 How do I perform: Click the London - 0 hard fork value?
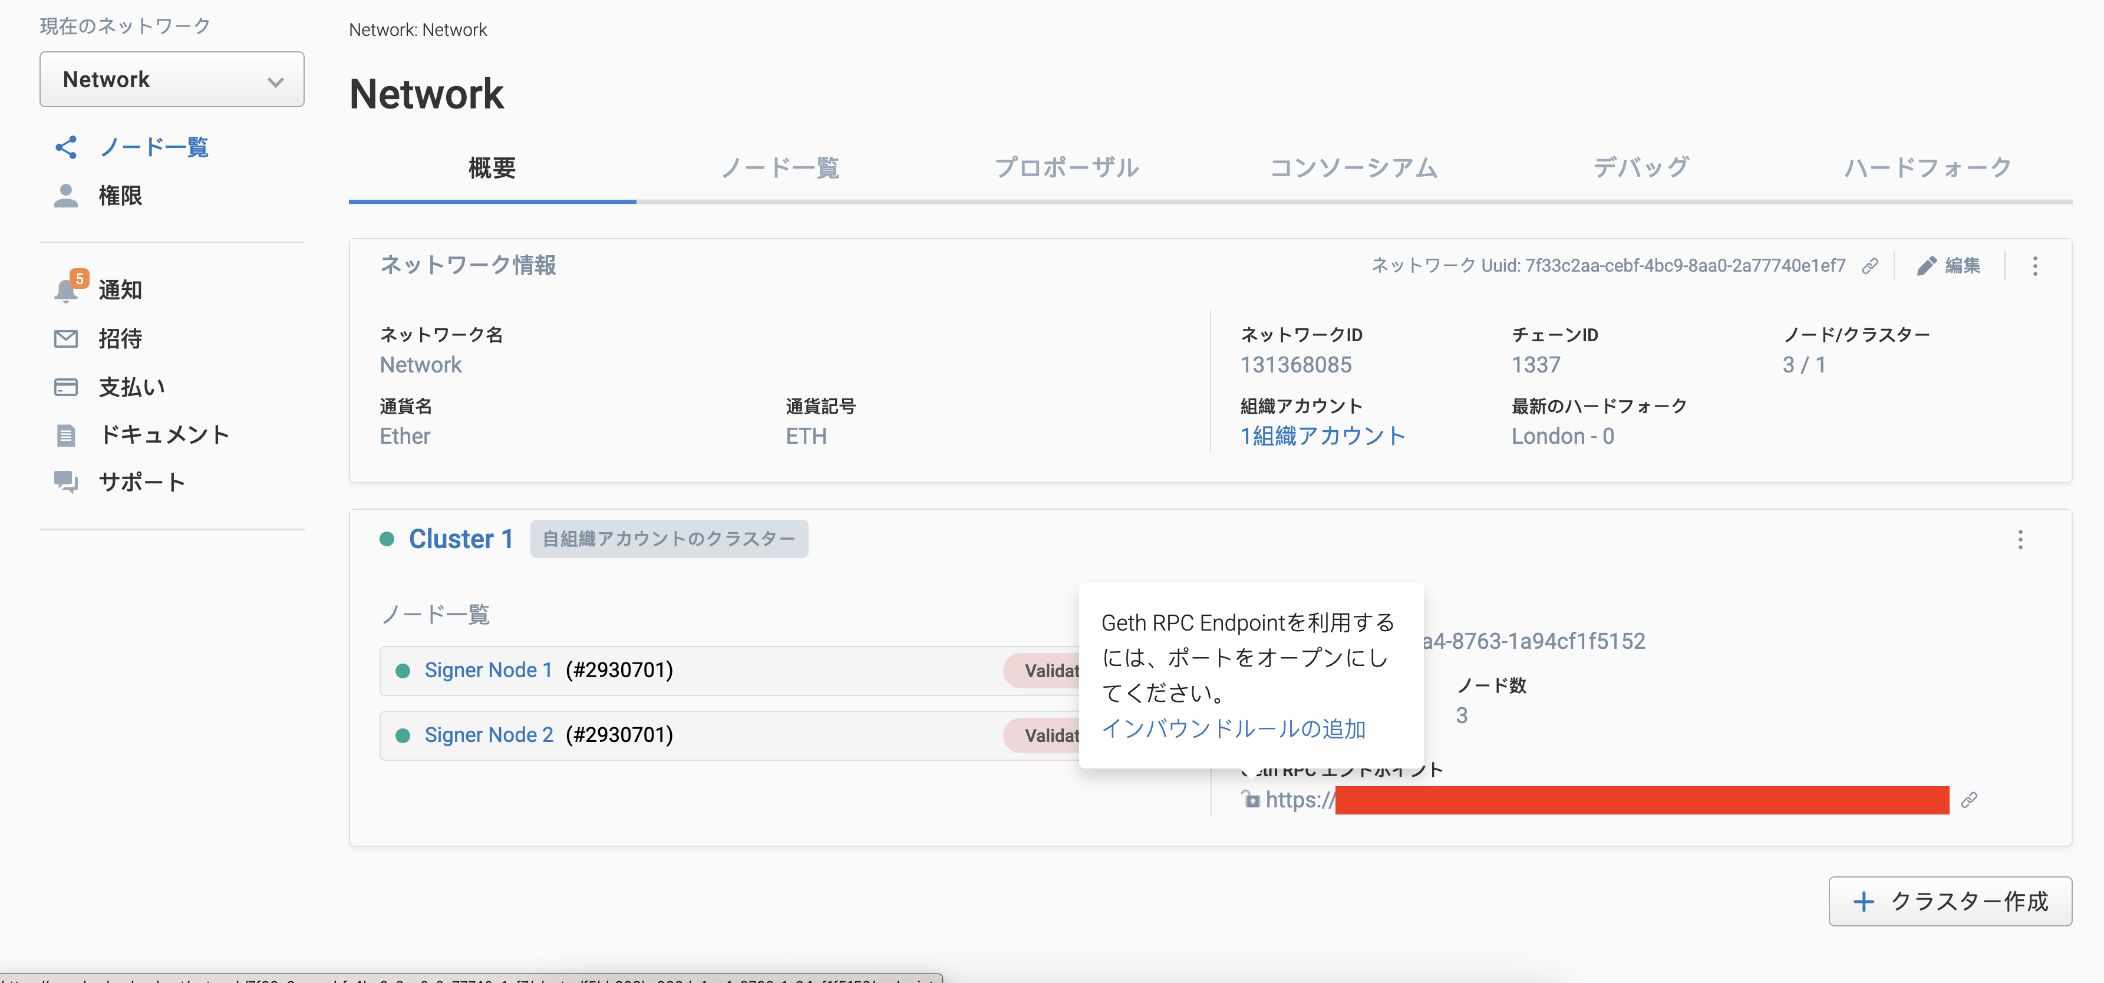(x=1562, y=436)
